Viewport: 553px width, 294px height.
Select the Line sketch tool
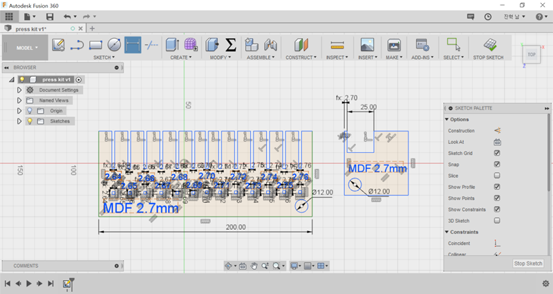(77, 45)
